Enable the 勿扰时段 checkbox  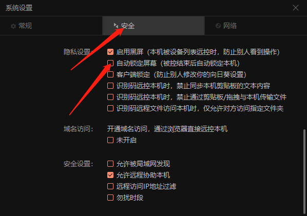click(x=110, y=198)
